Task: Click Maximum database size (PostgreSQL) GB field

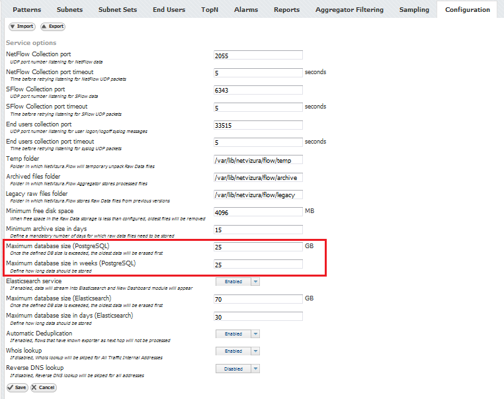Action: tap(258, 247)
